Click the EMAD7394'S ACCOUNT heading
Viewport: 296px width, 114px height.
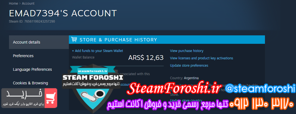pyautogui.click(x=63, y=13)
